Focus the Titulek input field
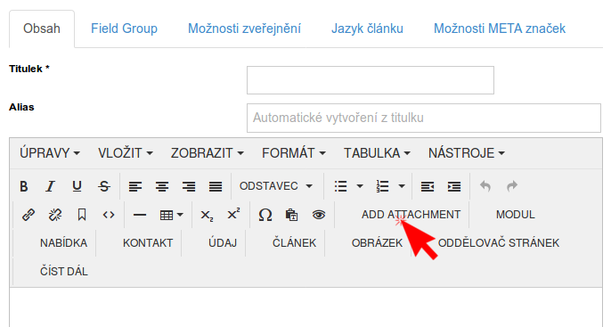Image resolution: width=611 pixels, height=327 pixels. coord(371,80)
